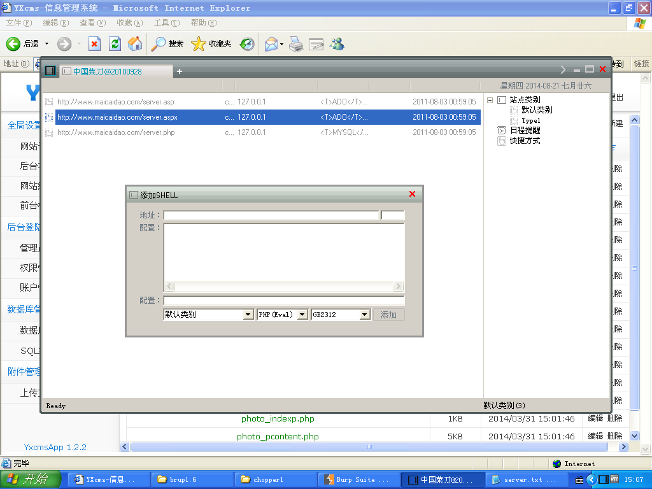Click the Type1 tree item icon
The height and width of the screenshot is (489, 652).
coord(514,120)
